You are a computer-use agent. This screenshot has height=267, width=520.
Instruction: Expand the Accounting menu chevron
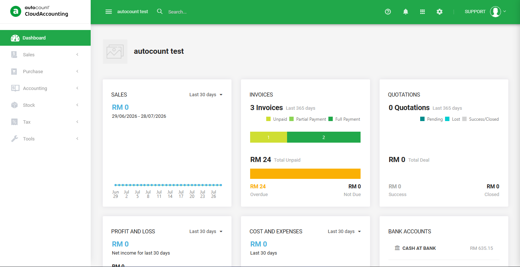tap(77, 88)
